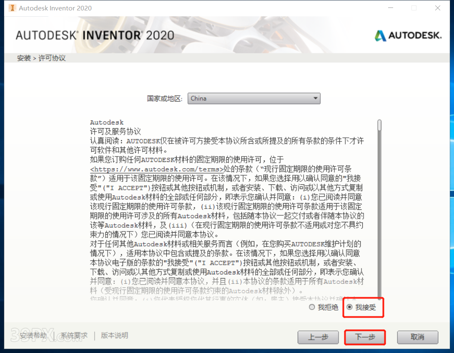The height and width of the screenshot is (353, 454).
Task: Click the AUTODESK INVENTOR 2020 header title
Action: click(x=95, y=35)
